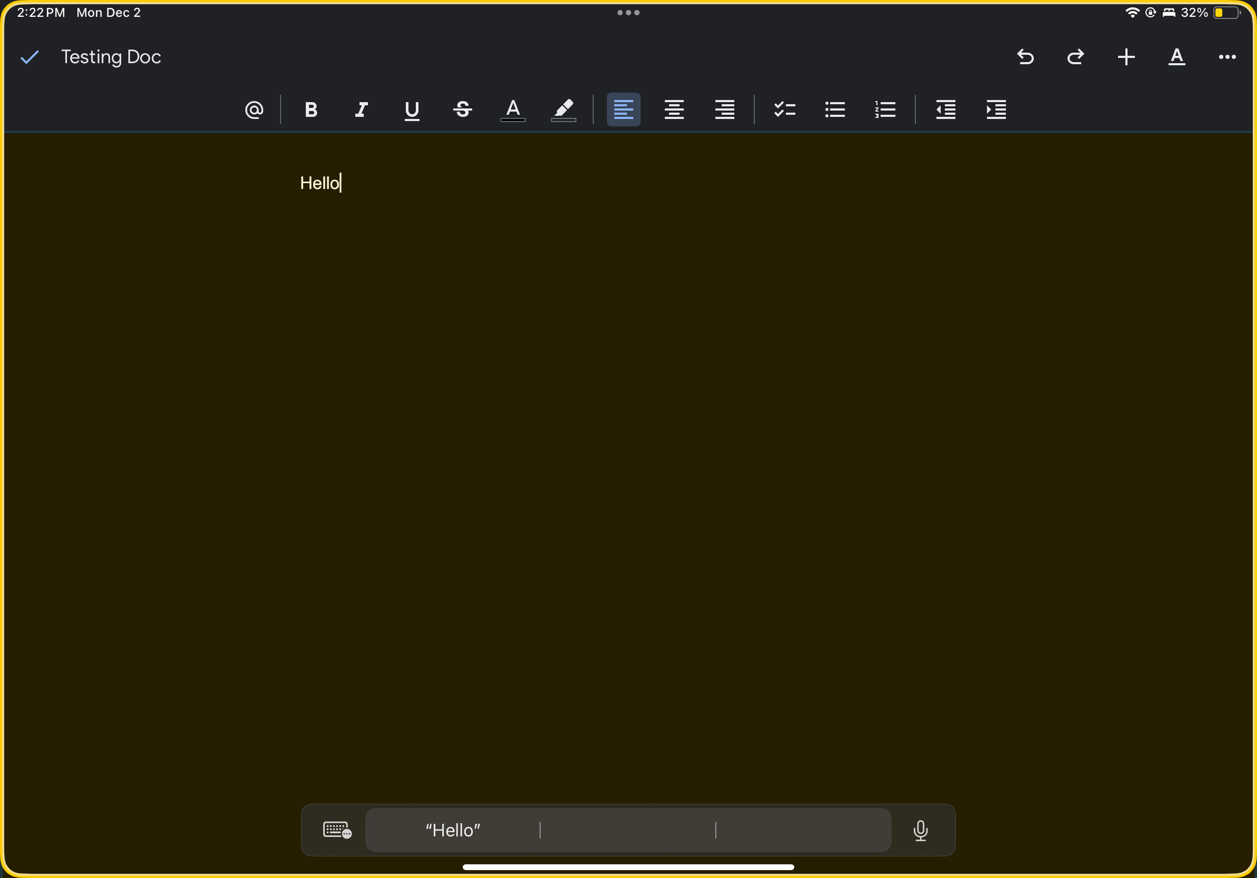
Task: Enable checklist formatting
Action: (x=784, y=109)
